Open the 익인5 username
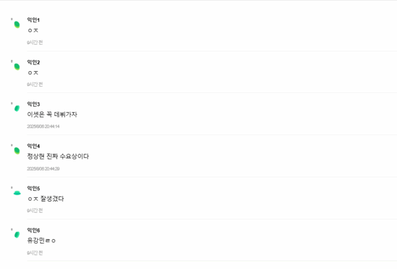 (x=33, y=188)
